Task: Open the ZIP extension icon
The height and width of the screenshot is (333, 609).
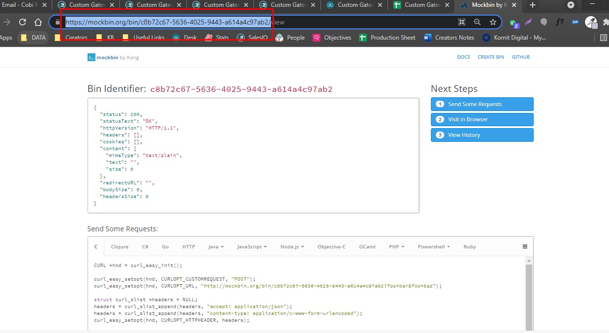Action: (x=575, y=22)
